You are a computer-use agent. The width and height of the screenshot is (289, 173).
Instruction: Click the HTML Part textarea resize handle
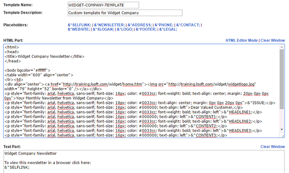(x=283, y=136)
